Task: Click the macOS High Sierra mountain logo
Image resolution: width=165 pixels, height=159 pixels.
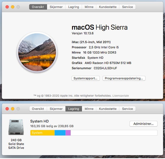Action: 37,52
